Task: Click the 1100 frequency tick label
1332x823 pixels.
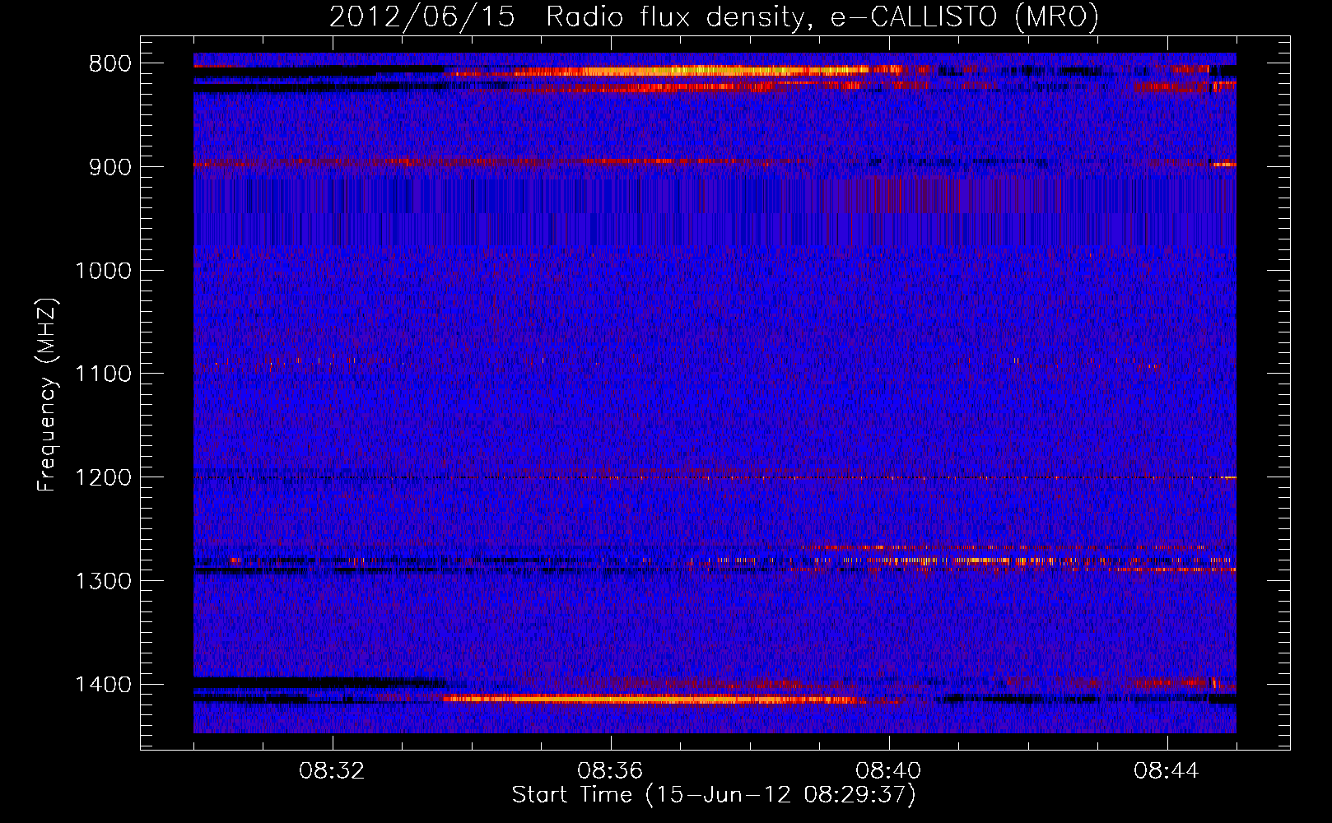Action: point(104,374)
